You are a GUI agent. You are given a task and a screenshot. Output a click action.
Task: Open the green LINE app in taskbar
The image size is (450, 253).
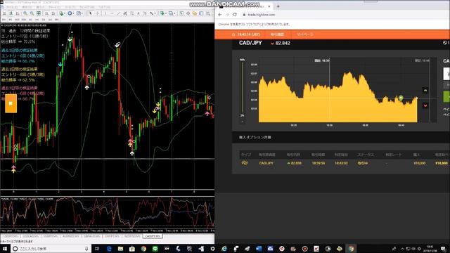coord(155,248)
